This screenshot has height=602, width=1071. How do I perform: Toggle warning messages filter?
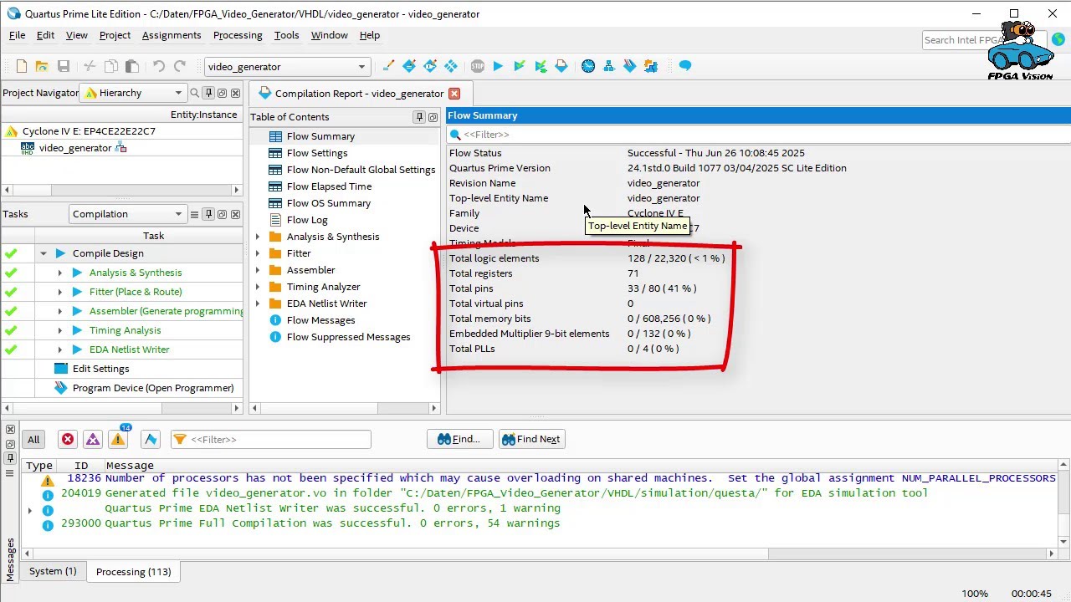(x=118, y=439)
